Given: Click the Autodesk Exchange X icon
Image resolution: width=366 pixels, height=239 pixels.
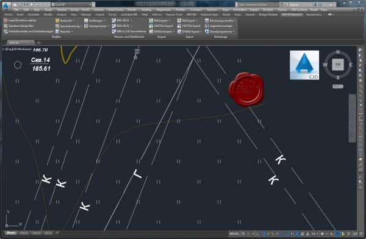Looking at the screenshot, I should (x=315, y=5).
